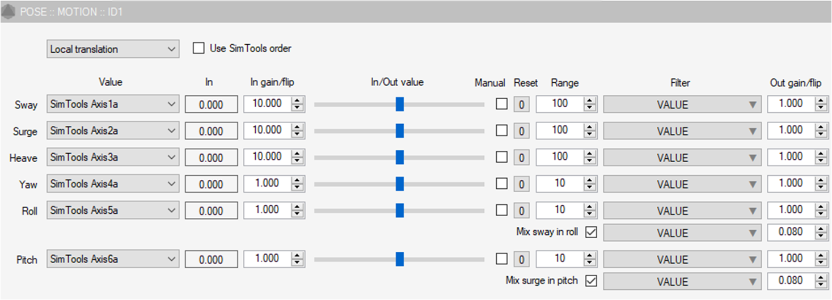Toggle Manual checkbox for Sway row
Image resolution: width=832 pixels, height=300 pixels.
click(x=501, y=104)
